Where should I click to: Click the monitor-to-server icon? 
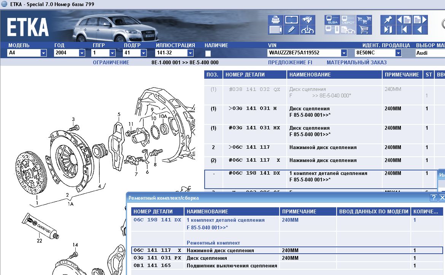tap(332, 30)
